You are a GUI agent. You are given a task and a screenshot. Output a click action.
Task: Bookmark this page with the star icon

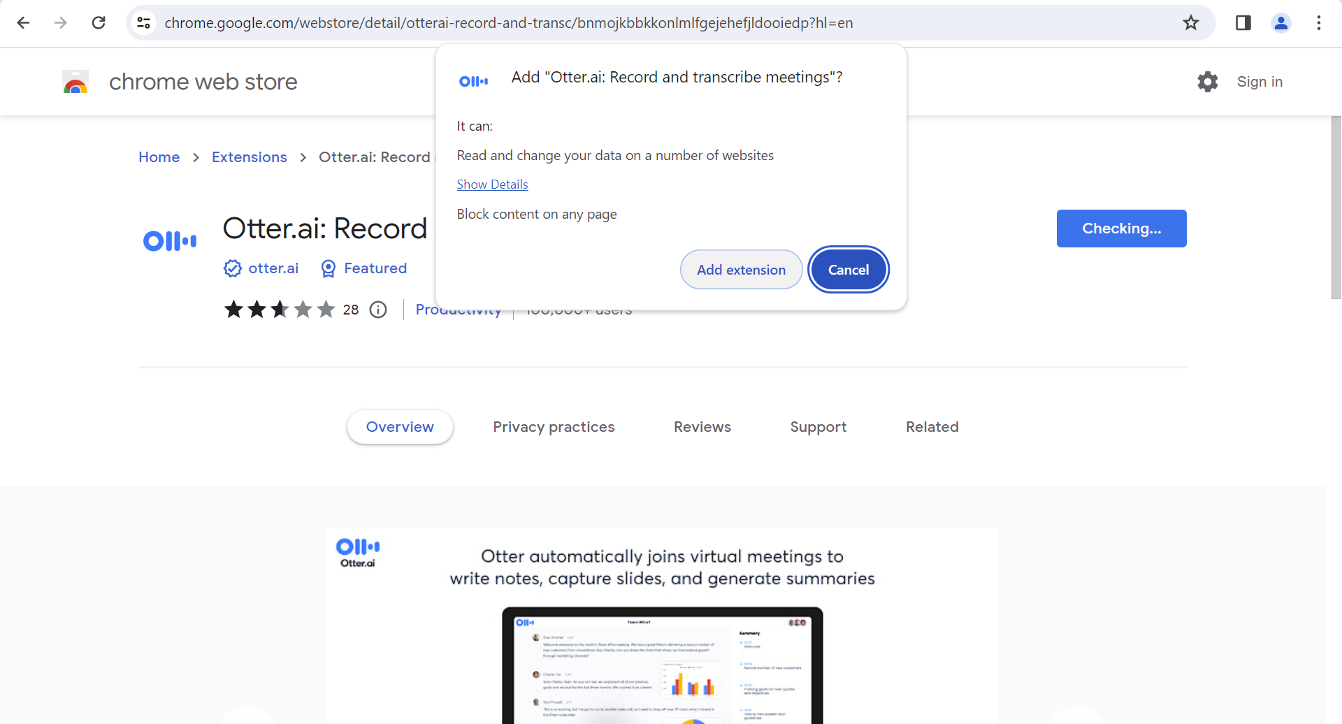click(x=1190, y=22)
